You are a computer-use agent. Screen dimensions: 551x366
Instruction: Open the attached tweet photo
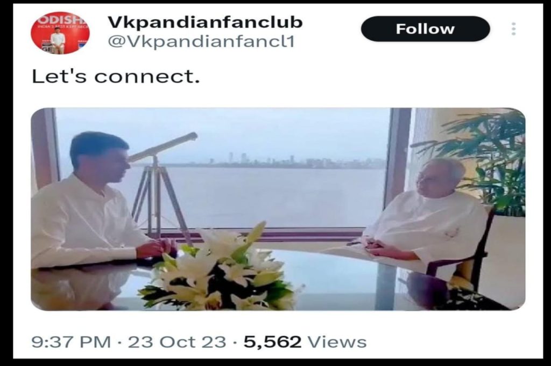click(x=278, y=209)
